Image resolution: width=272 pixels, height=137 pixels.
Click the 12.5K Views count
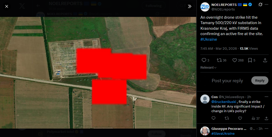coord(249,49)
